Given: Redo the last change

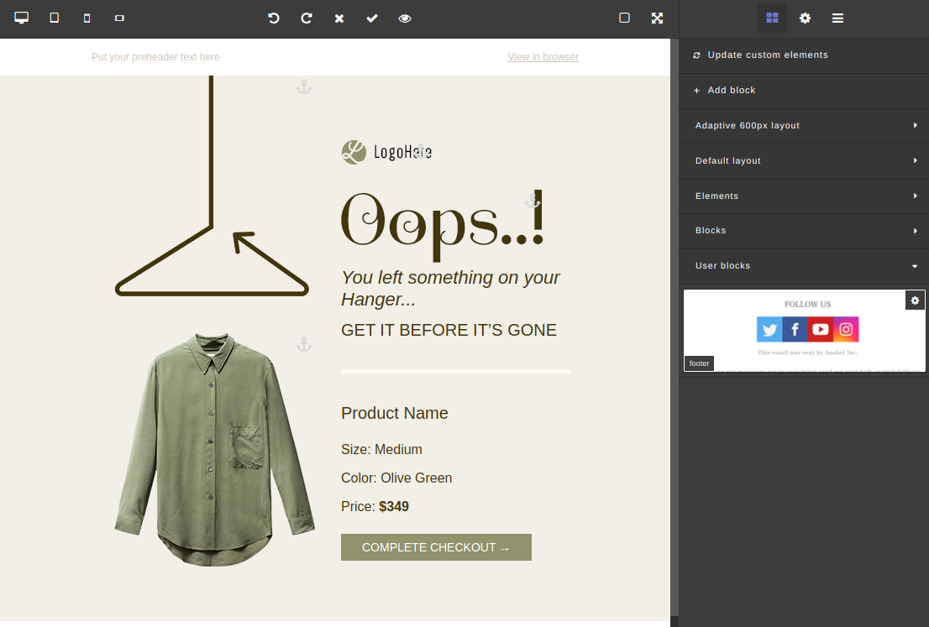Looking at the screenshot, I should point(307,18).
